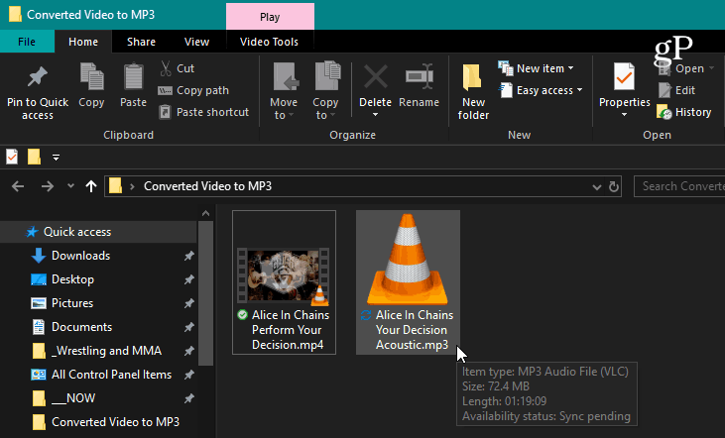Click folder icon in window title bar
The image size is (725, 438).
click(x=15, y=14)
